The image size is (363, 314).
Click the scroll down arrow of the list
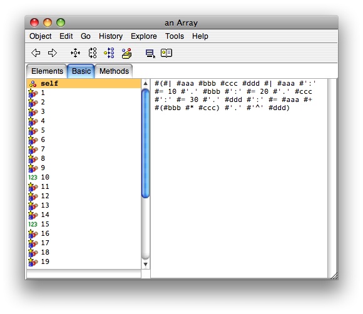[145, 264]
